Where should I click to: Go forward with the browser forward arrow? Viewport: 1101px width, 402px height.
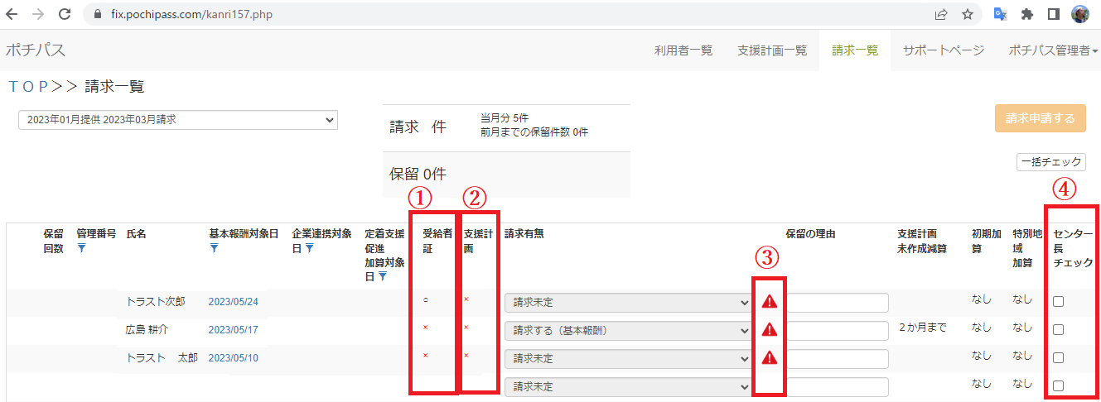coord(38,14)
